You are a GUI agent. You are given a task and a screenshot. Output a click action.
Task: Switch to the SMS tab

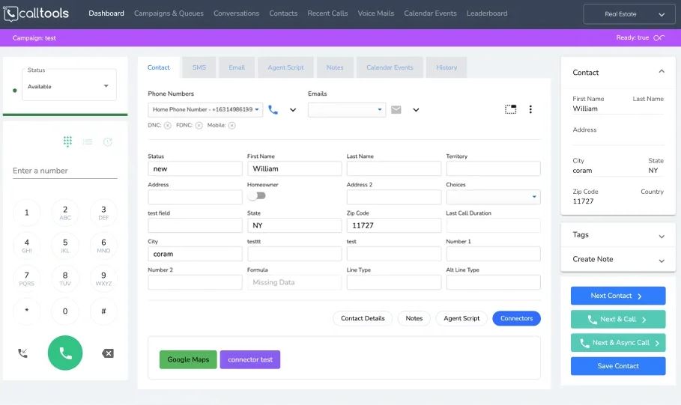click(199, 67)
